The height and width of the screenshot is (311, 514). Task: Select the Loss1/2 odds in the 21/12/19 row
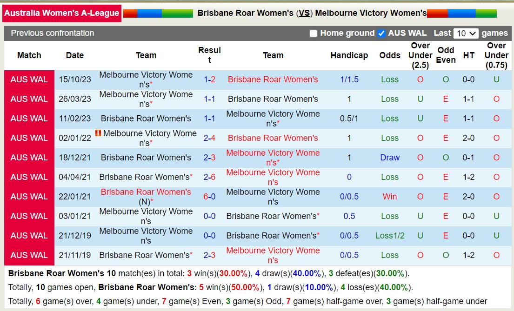[390, 236]
